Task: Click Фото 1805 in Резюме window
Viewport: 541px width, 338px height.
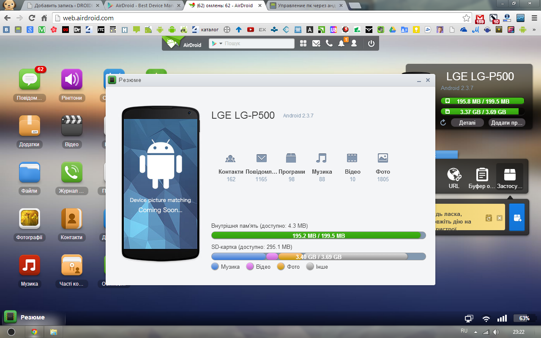Action: point(383,168)
